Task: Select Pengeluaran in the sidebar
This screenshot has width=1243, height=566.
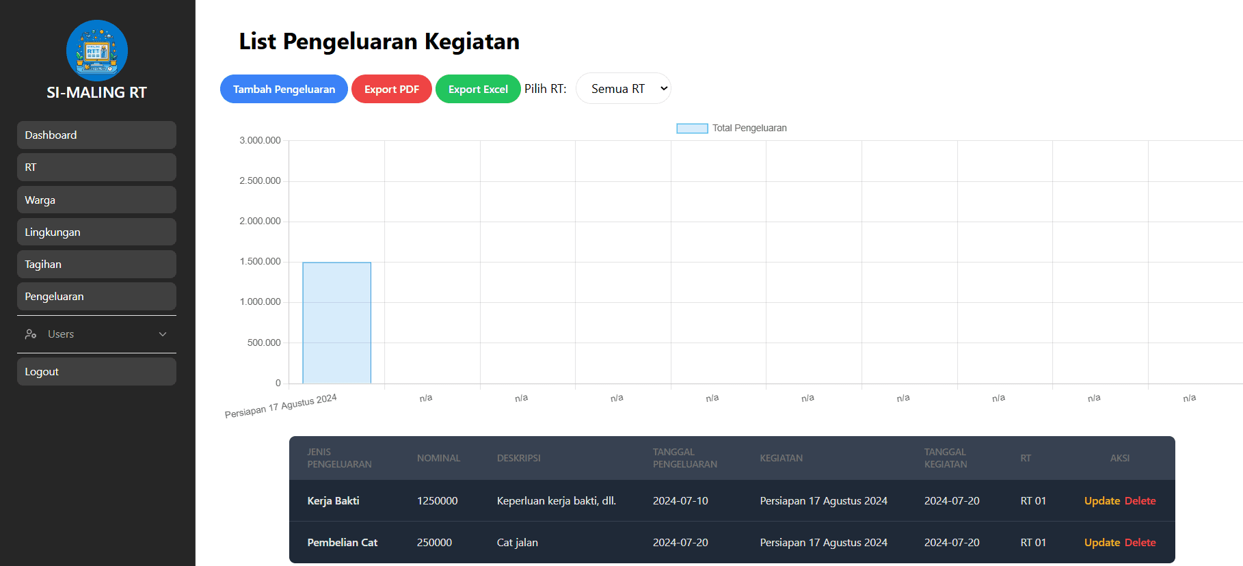Action: click(x=96, y=297)
